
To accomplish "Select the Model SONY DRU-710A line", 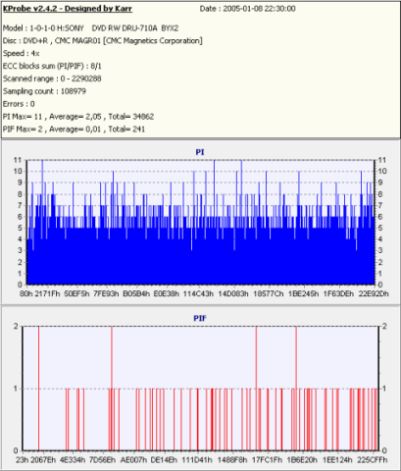I will (90, 28).
